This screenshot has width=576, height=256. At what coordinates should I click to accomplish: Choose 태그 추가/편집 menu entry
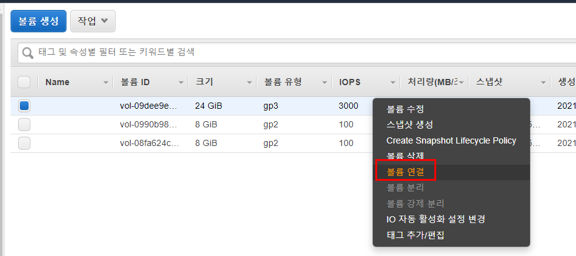point(451,235)
